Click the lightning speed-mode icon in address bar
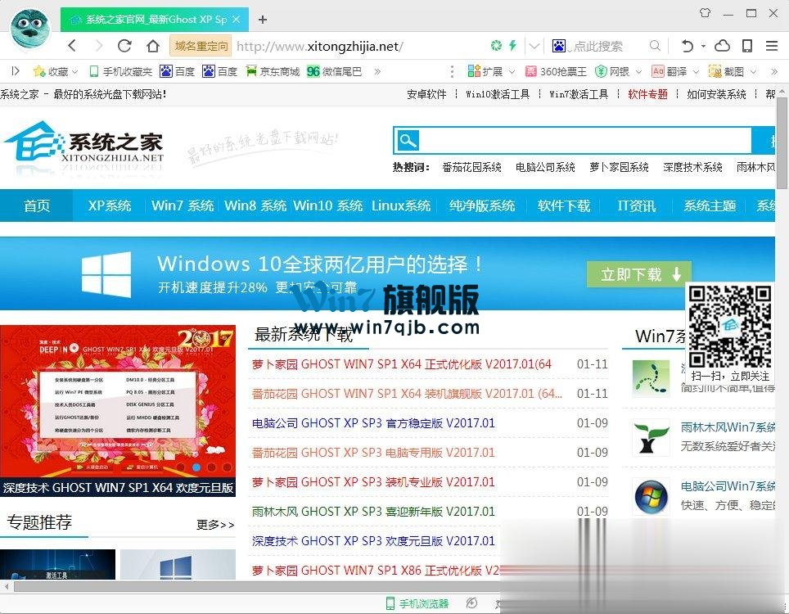This screenshot has width=789, height=614. [x=512, y=46]
